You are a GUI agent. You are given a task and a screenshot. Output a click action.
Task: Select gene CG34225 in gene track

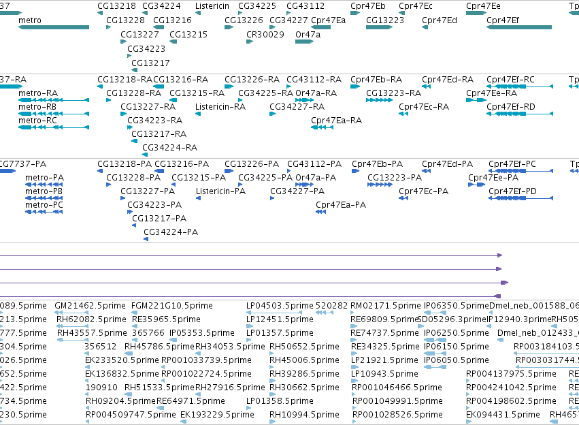click(240, 14)
